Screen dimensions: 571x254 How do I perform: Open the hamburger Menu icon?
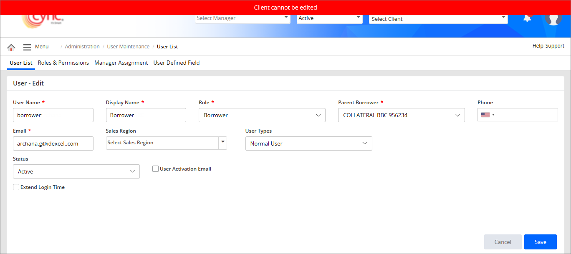tap(27, 47)
